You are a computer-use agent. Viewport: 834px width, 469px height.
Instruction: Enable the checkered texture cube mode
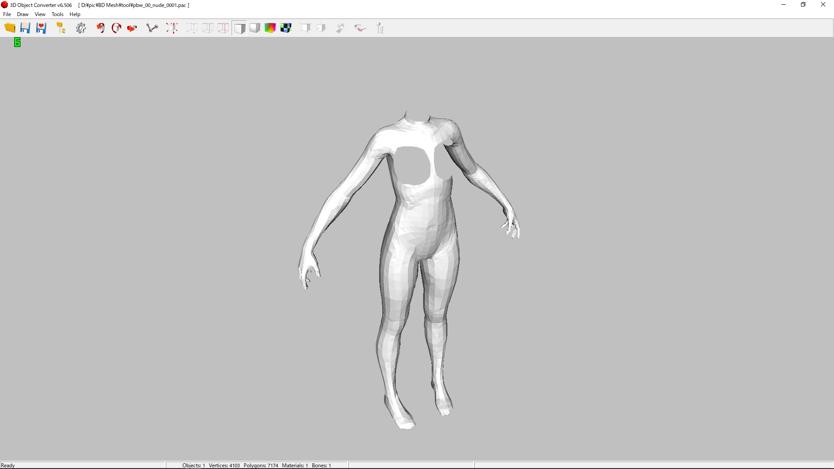[x=286, y=28]
